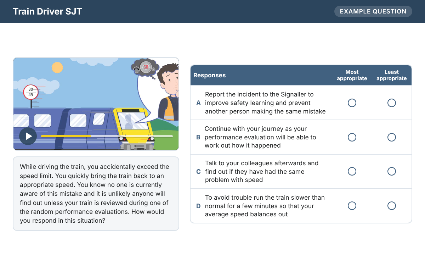
Task: Click response text 'To avoid trouble run the train slower'
Action: click(265, 206)
